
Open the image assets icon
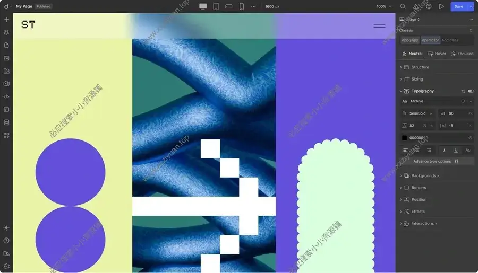tap(6, 58)
